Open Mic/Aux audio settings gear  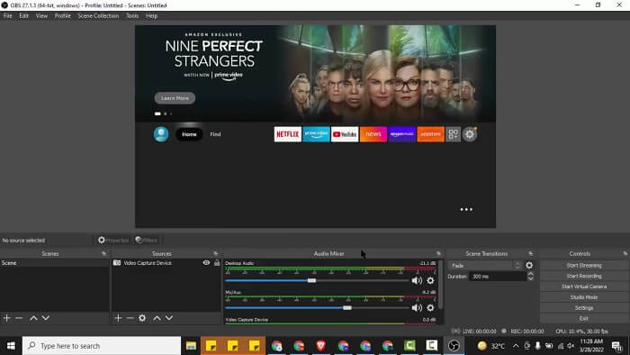click(x=430, y=307)
